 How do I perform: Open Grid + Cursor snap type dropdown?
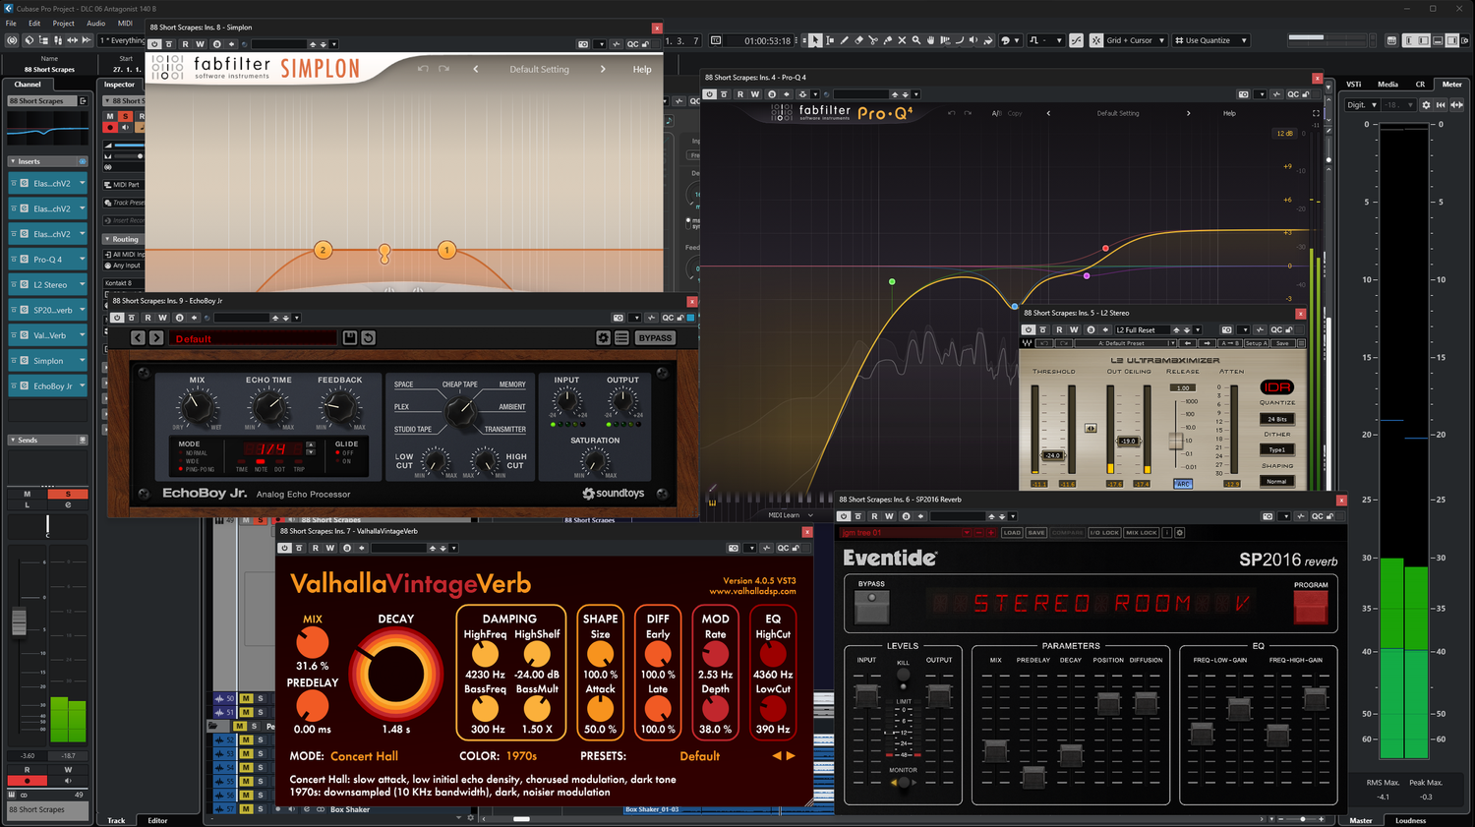pyautogui.click(x=1137, y=40)
